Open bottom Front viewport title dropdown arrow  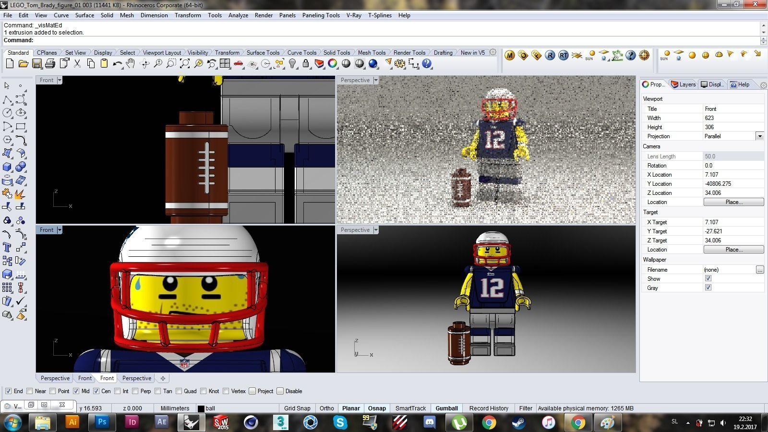60,230
